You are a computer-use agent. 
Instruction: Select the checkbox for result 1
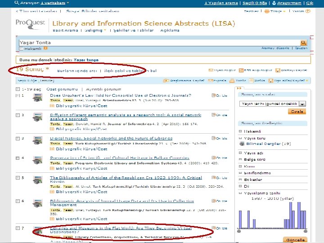coord(18,95)
